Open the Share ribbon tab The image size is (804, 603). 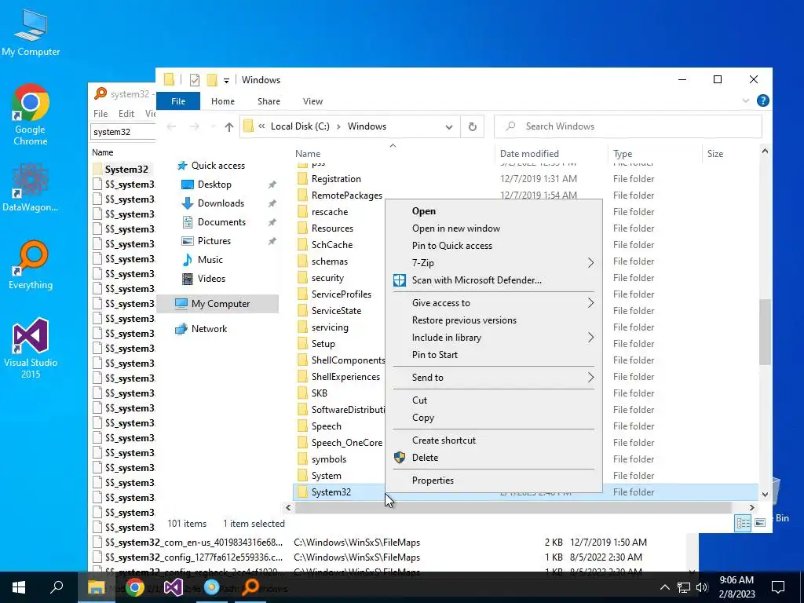pyautogui.click(x=269, y=101)
